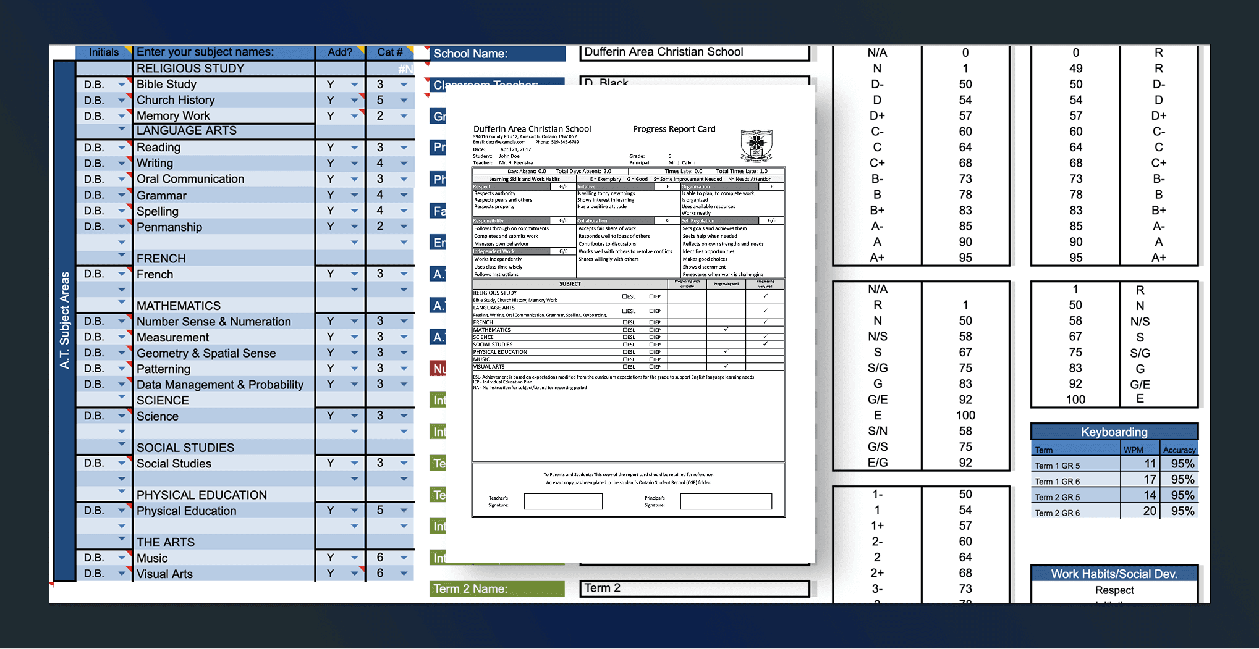The width and height of the screenshot is (1259, 649).
Task: Open the Add? dropdown for Physical Education
Action: pos(354,511)
